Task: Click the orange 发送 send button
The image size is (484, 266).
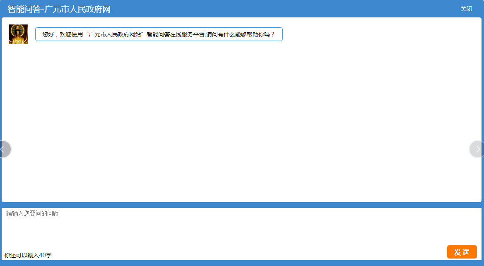Action: tap(462, 252)
